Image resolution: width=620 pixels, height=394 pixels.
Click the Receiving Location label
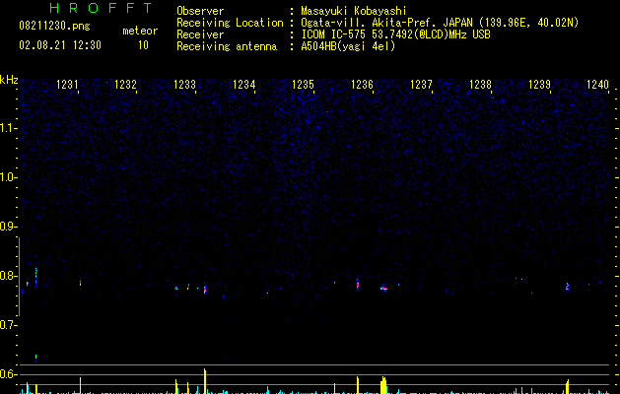coord(230,23)
